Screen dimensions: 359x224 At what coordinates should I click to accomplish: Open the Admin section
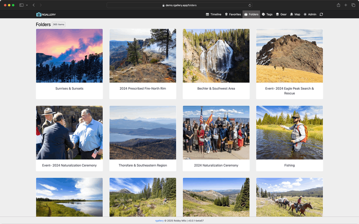[310, 14]
